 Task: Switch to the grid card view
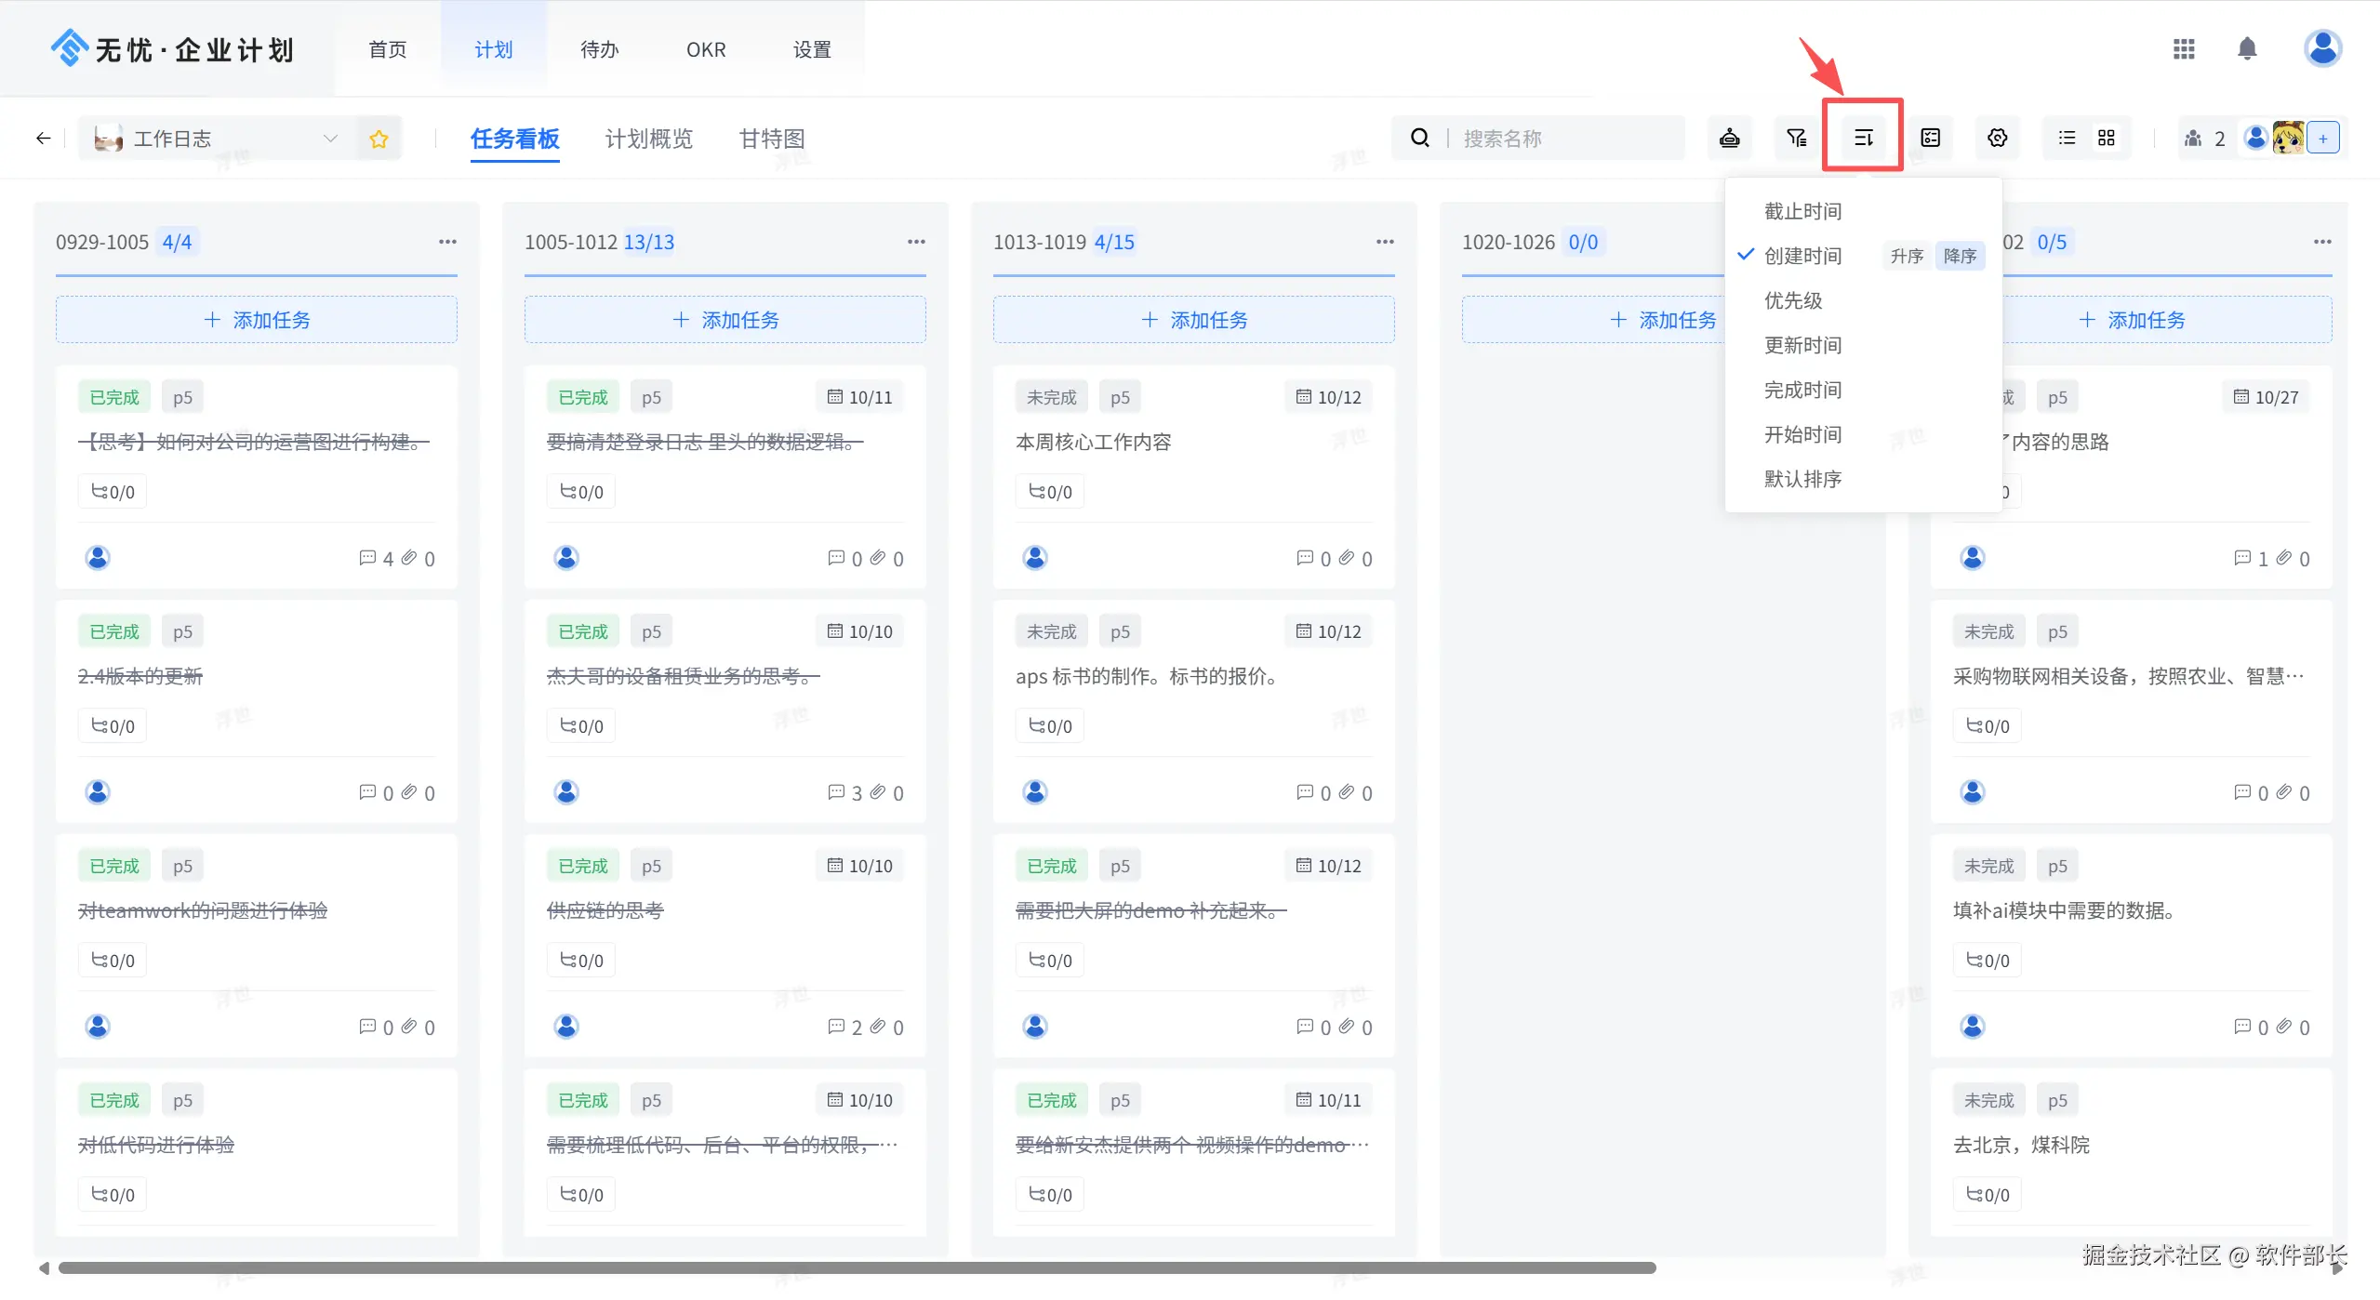tap(2107, 138)
